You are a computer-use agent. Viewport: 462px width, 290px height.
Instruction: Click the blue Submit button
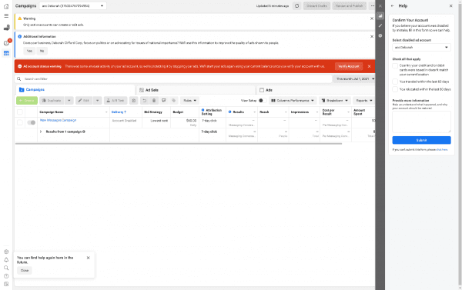coord(421,140)
